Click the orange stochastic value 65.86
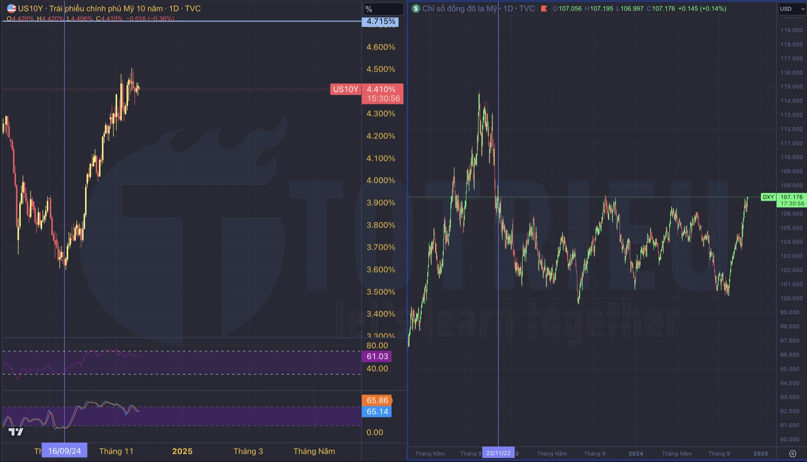Viewport: 807px width, 462px height. click(377, 400)
